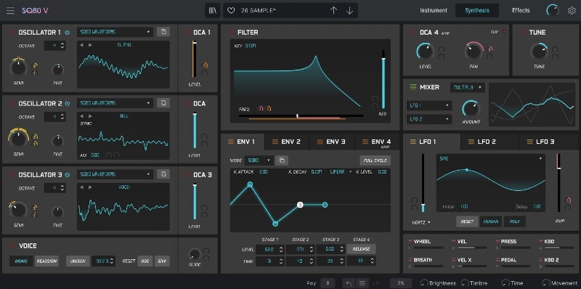The height and width of the screenshot is (289, 581).
Task: Open the history list icon
Action: (x=362, y=283)
